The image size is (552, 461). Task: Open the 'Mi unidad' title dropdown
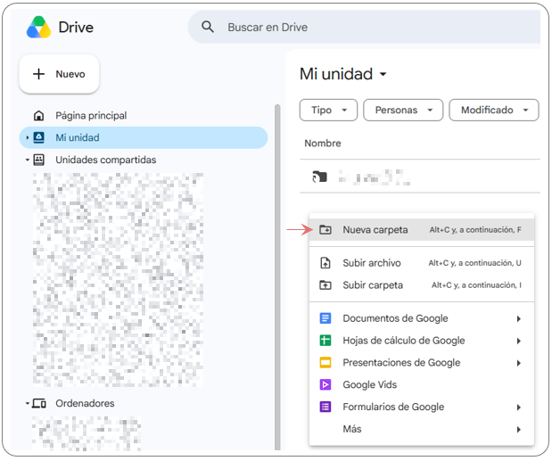[383, 74]
